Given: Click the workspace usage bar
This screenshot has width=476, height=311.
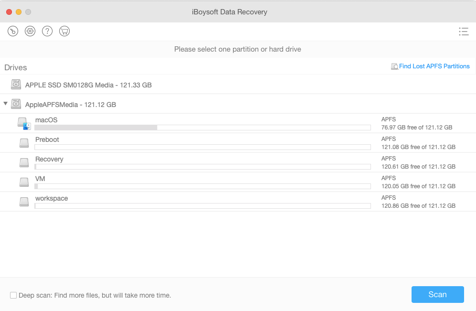Looking at the screenshot, I should (202, 206).
